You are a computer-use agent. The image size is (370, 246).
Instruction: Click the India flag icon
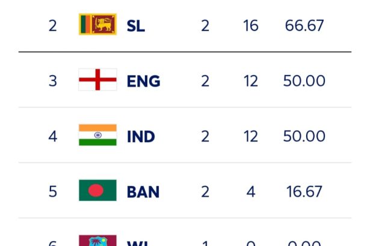coord(97,135)
